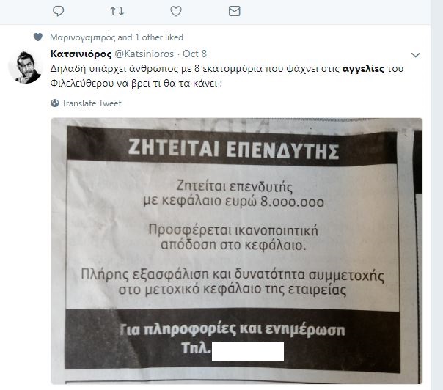Open the tweet options chevron menu
Screen dimensions: 443x390
click(416, 55)
